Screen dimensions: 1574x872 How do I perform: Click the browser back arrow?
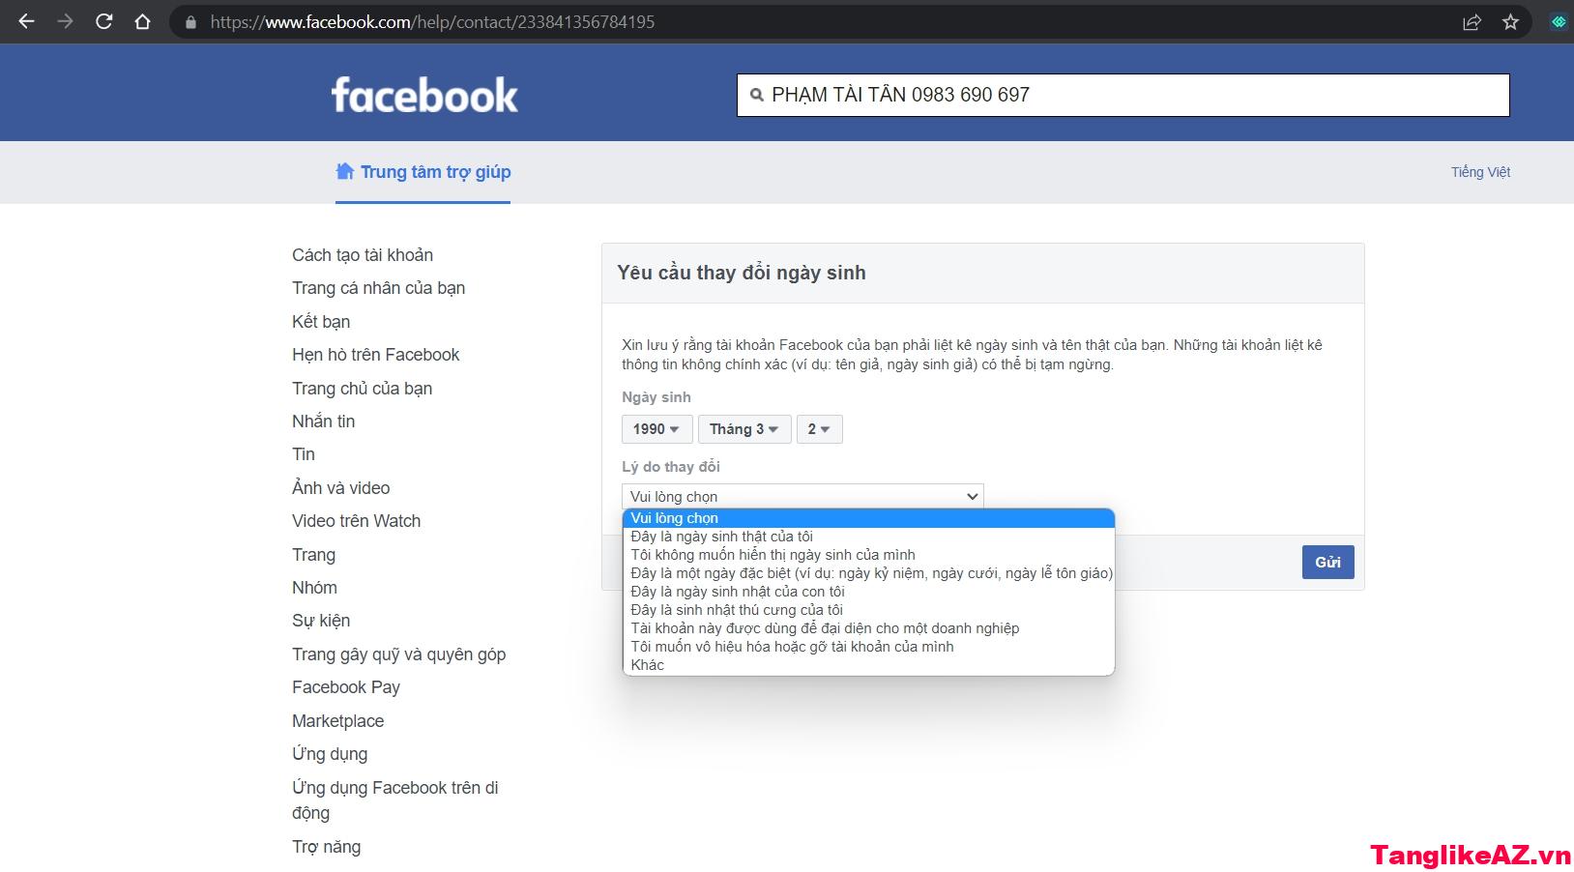click(x=26, y=20)
